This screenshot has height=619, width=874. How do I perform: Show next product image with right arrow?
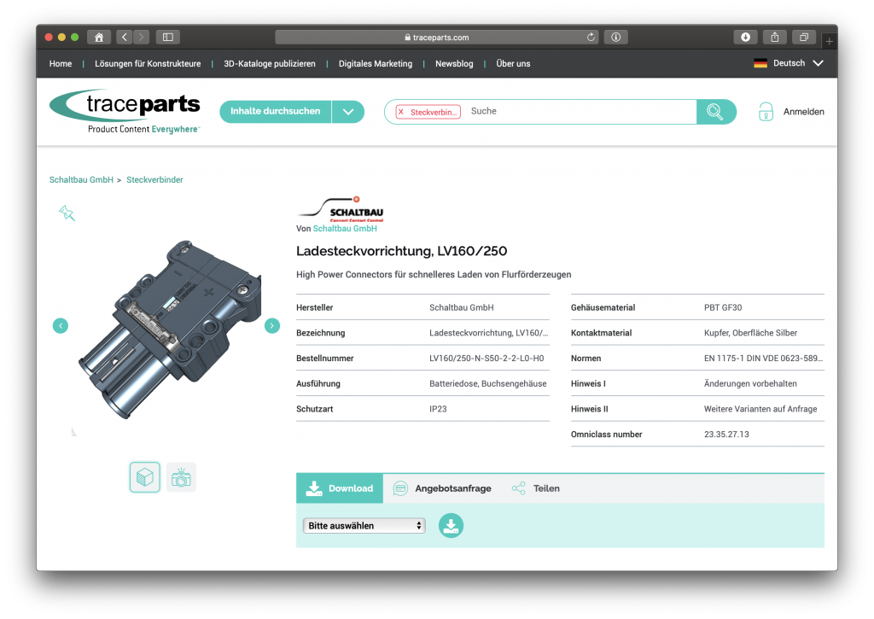(272, 325)
